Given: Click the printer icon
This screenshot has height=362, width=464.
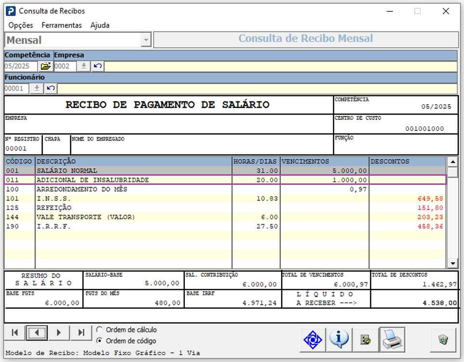Looking at the screenshot, I should 392,340.
